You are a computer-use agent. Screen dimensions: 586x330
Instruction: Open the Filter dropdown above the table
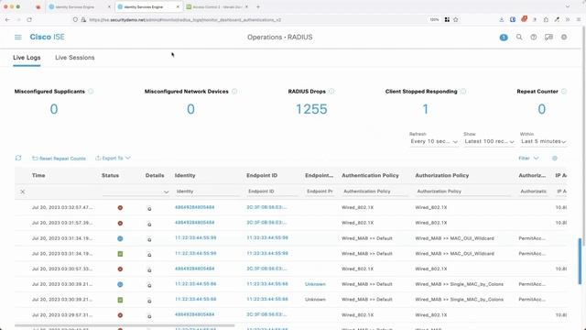528,159
